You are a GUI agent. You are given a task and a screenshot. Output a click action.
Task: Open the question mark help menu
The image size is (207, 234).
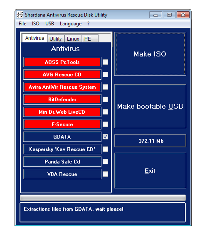click(88, 24)
